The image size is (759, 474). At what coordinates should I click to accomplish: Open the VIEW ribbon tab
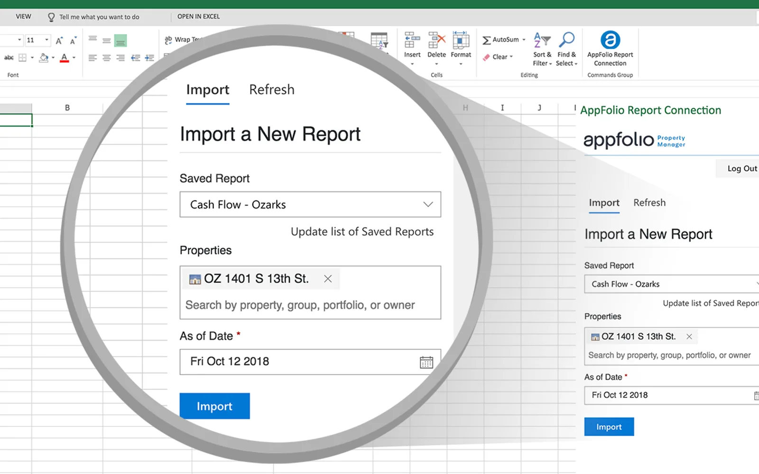click(23, 17)
